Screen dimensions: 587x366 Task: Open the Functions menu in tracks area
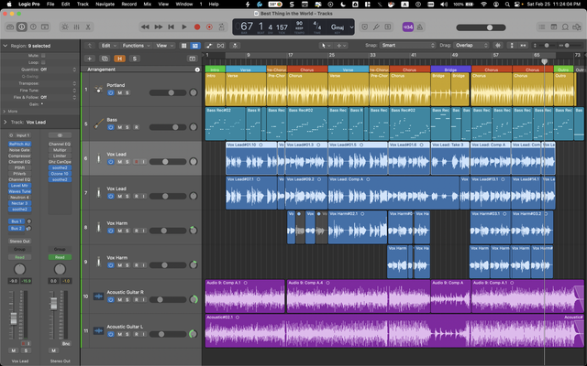click(136, 46)
